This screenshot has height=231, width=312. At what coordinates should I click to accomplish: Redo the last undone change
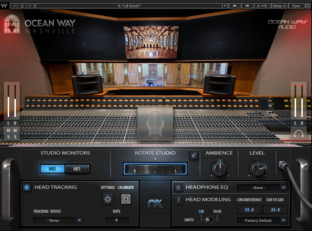pyautogui.click(x=28, y=6)
